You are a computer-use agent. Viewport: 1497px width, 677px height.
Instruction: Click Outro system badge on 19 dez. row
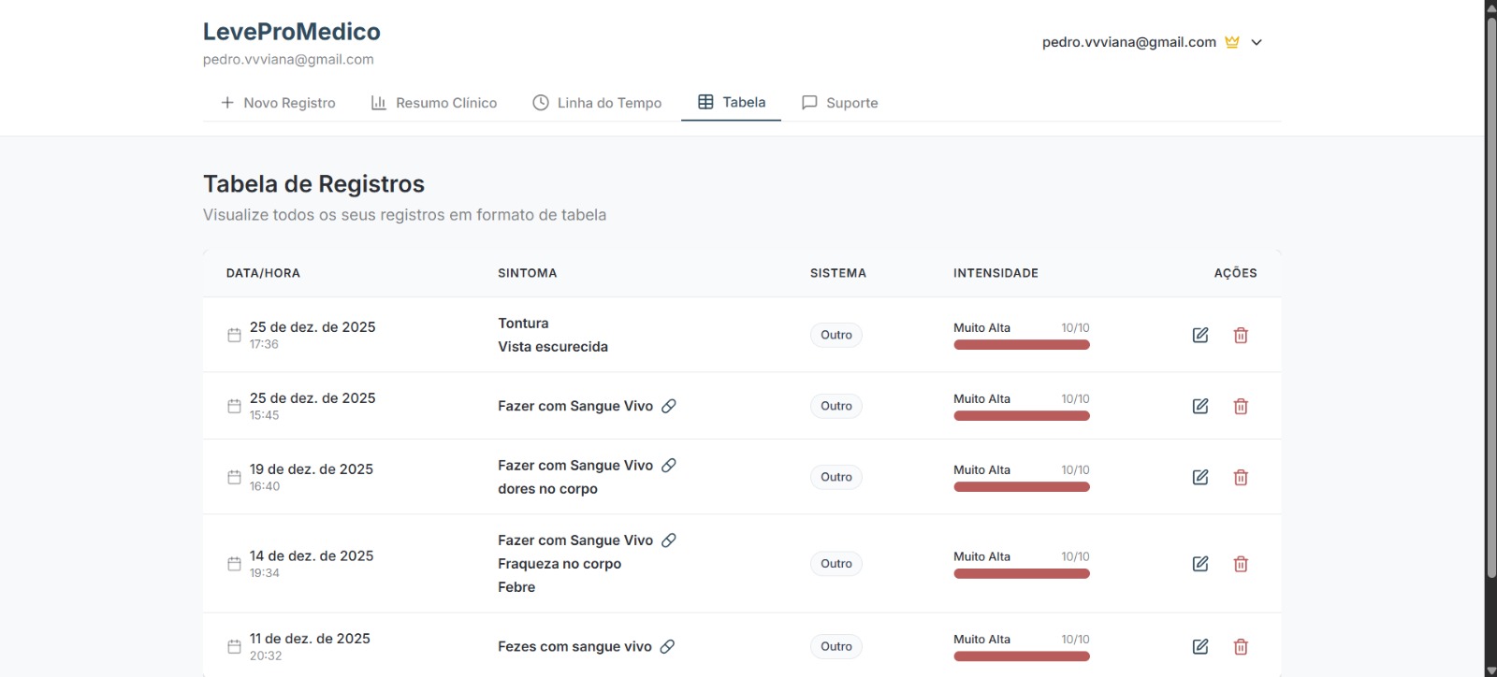coord(836,477)
